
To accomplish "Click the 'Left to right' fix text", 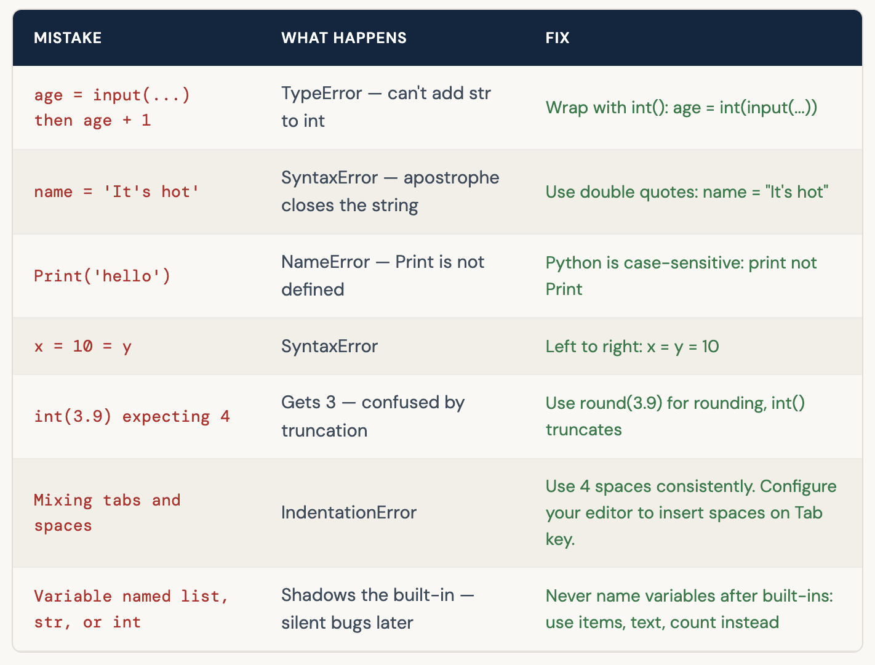I will (632, 347).
